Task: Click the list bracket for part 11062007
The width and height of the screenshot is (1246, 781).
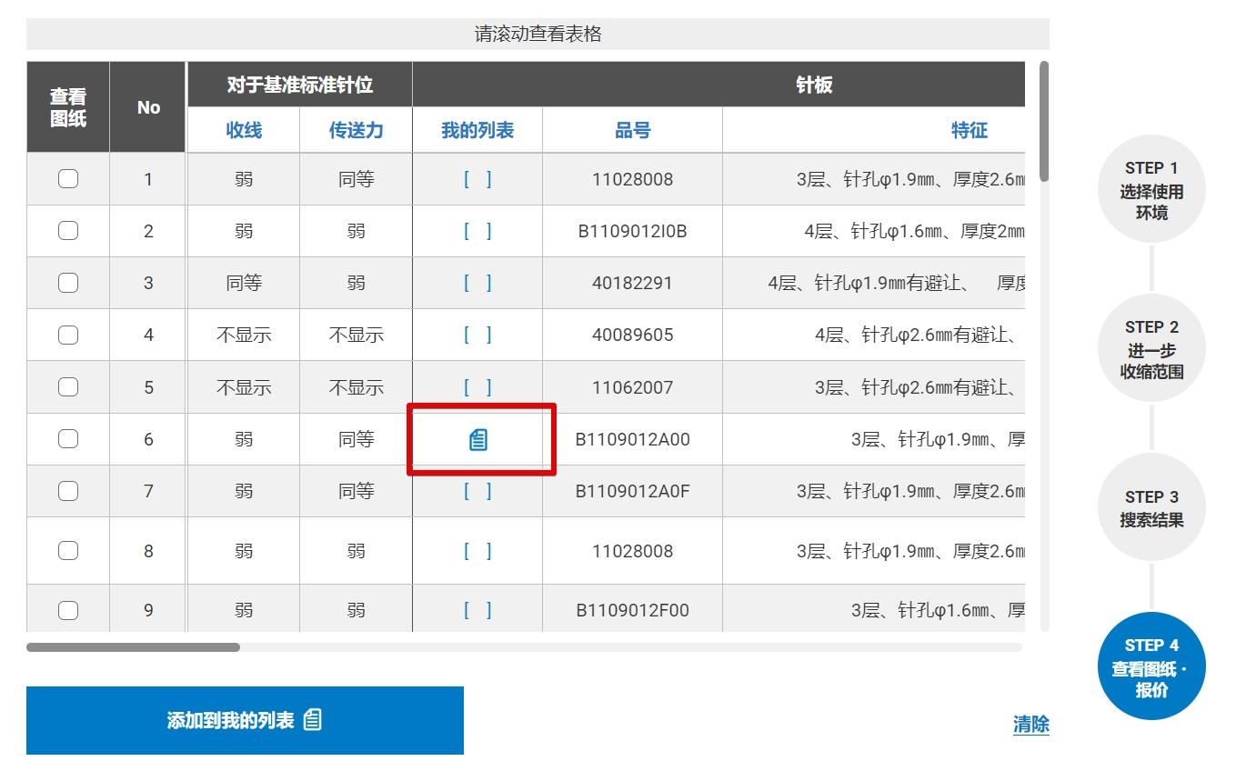Action: point(477,387)
